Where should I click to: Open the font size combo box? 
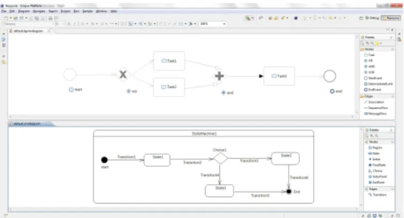[x=60, y=24]
